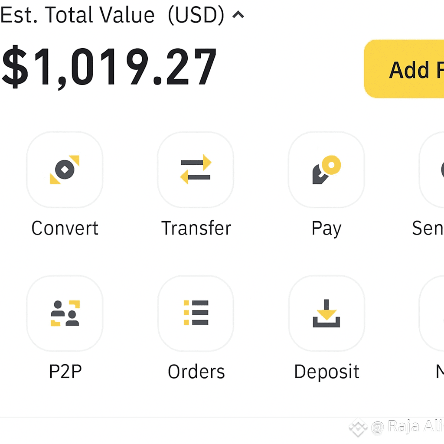The image size is (444, 444).
Task: Click the cut-off icon right of Deposit
Action: 434,313
